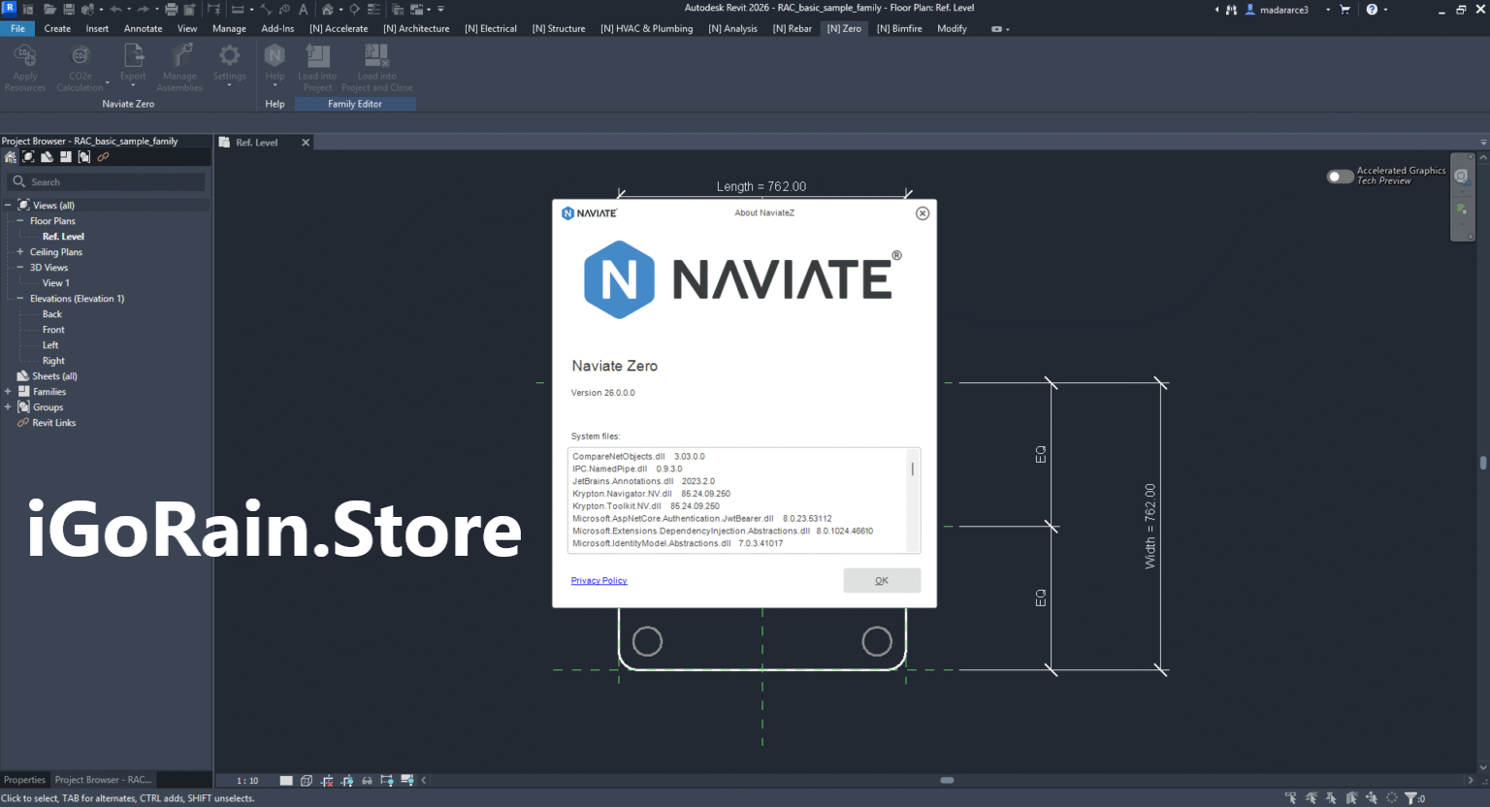The width and height of the screenshot is (1490, 807).
Task: Switch to the Annotate ribbon tab
Action: (x=143, y=29)
